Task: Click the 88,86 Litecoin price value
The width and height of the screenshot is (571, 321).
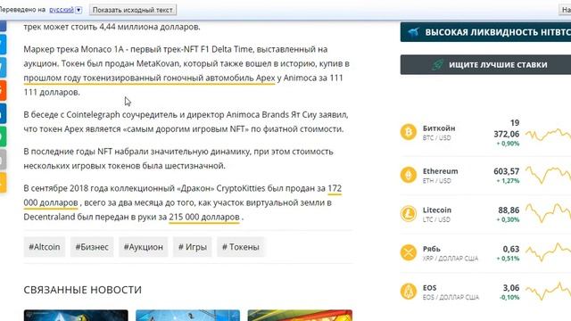Action: pyautogui.click(x=509, y=210)
